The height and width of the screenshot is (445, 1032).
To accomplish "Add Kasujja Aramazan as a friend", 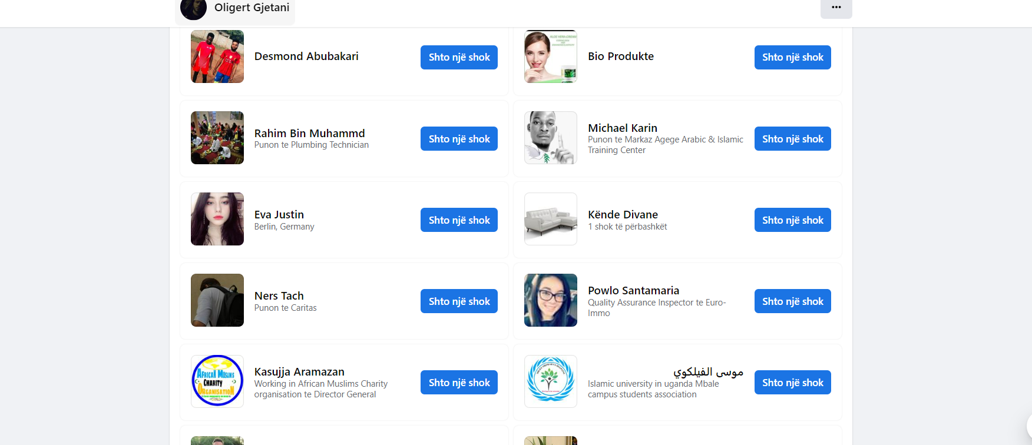I will (459, 383).
